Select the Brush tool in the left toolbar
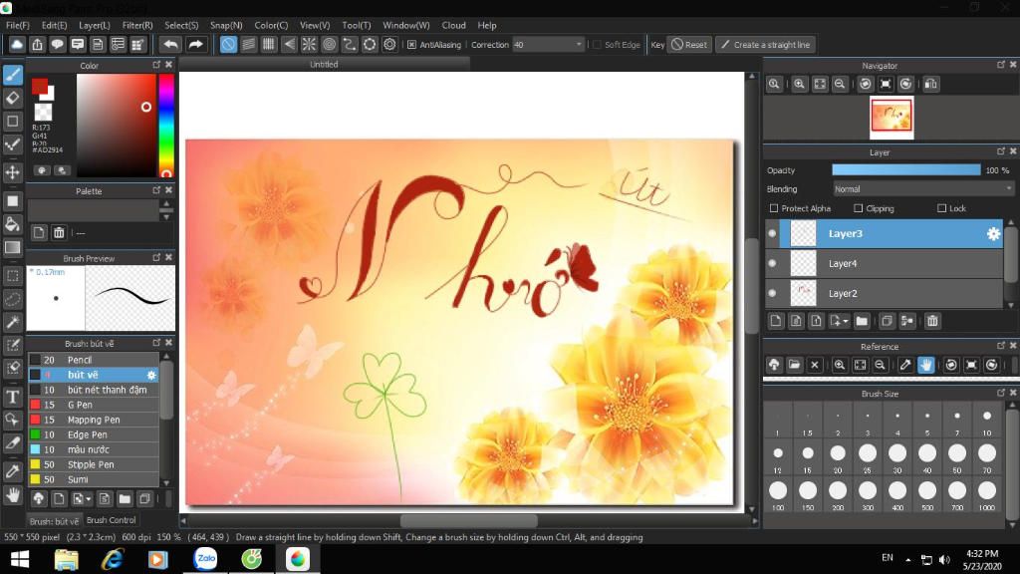This screenshot has height=574, width=1020. coord(12,75)
